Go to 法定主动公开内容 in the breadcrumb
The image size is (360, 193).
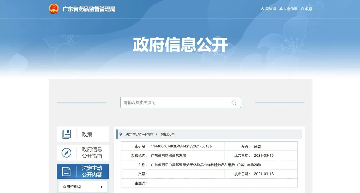(x=139, y=134)
